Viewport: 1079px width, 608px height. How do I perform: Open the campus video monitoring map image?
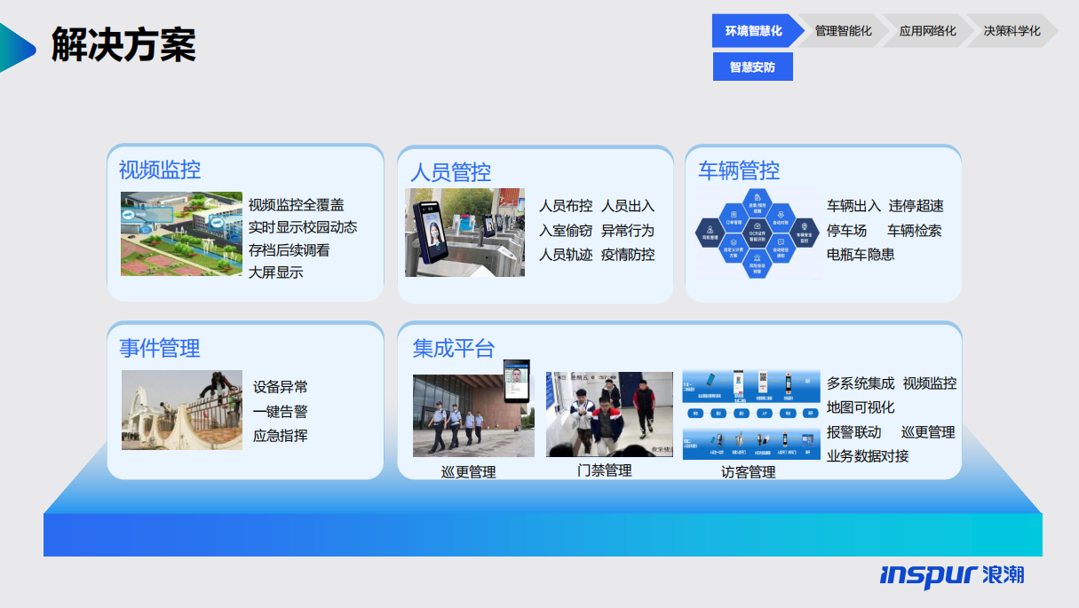(x=181, y=233)
